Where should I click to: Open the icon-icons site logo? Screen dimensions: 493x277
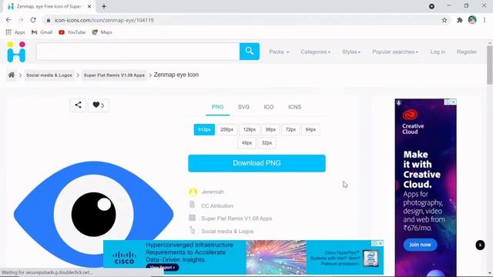(x=16, y=52)
